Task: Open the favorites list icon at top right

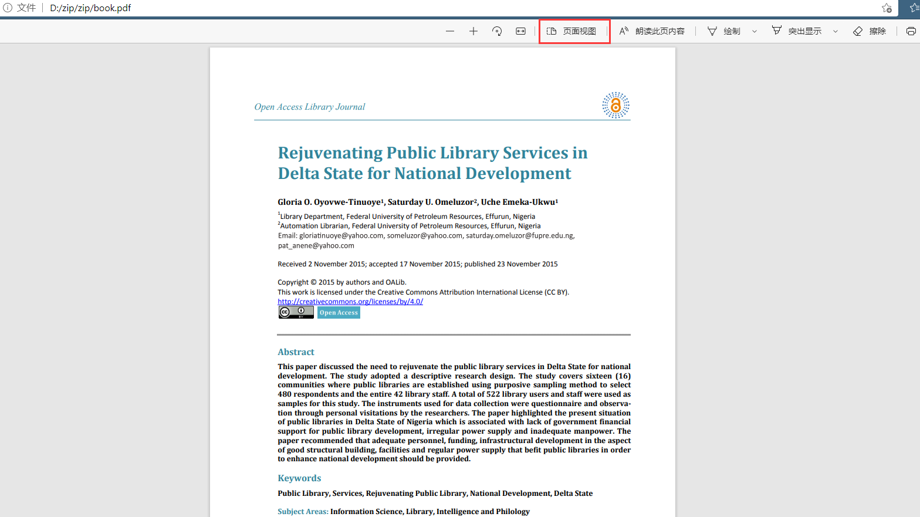Action: click(x=914, y=8)
